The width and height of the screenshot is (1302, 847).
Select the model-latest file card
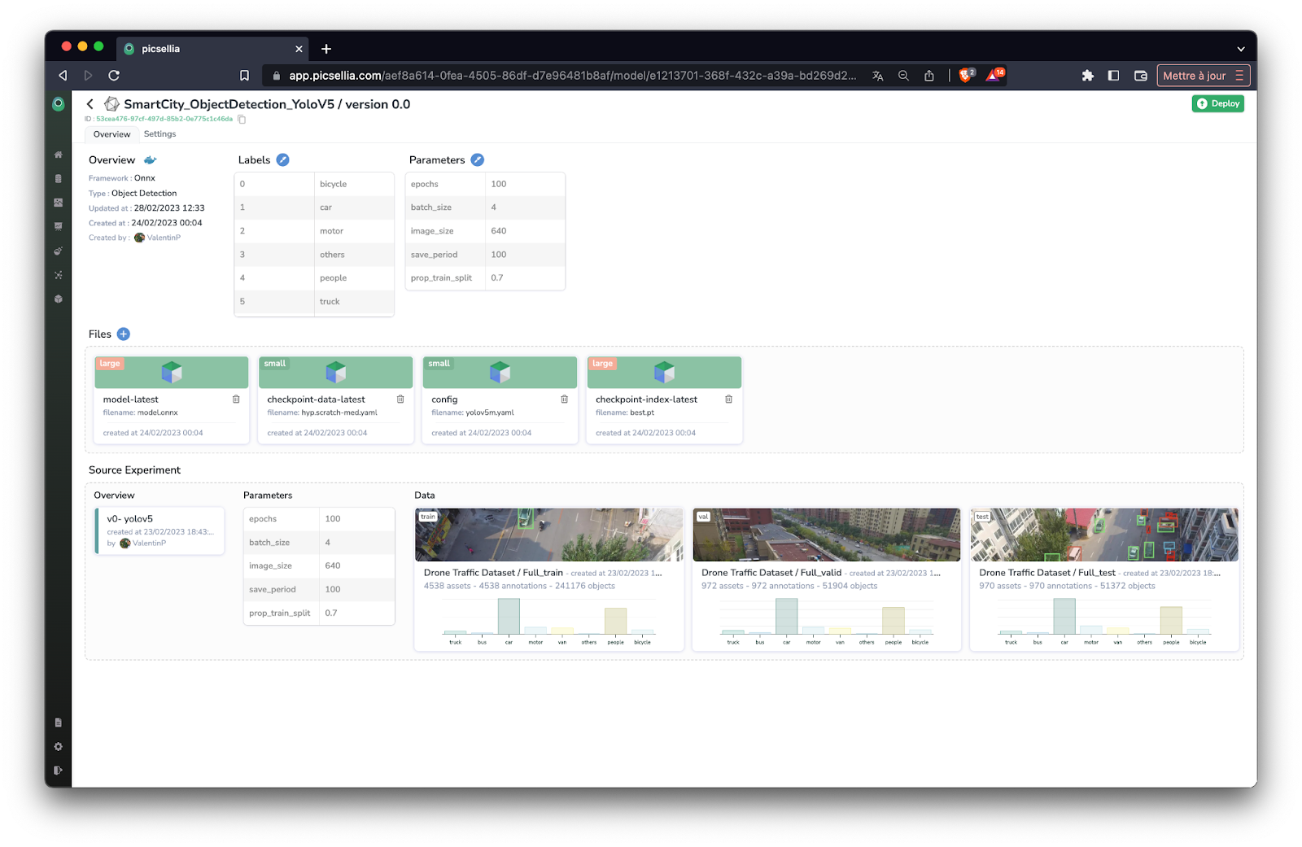tap(172, 400)
